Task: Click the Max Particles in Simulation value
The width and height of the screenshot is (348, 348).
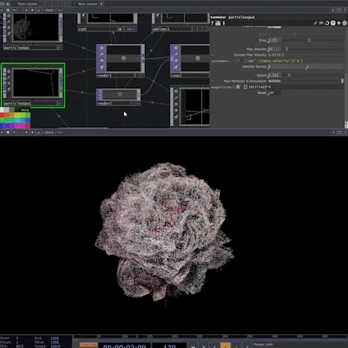Action: (274, 81)
